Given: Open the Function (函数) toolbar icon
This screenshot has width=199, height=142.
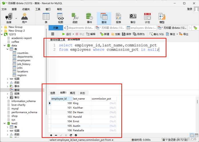Looking at the screenshot, I should [x=75, y=18].
